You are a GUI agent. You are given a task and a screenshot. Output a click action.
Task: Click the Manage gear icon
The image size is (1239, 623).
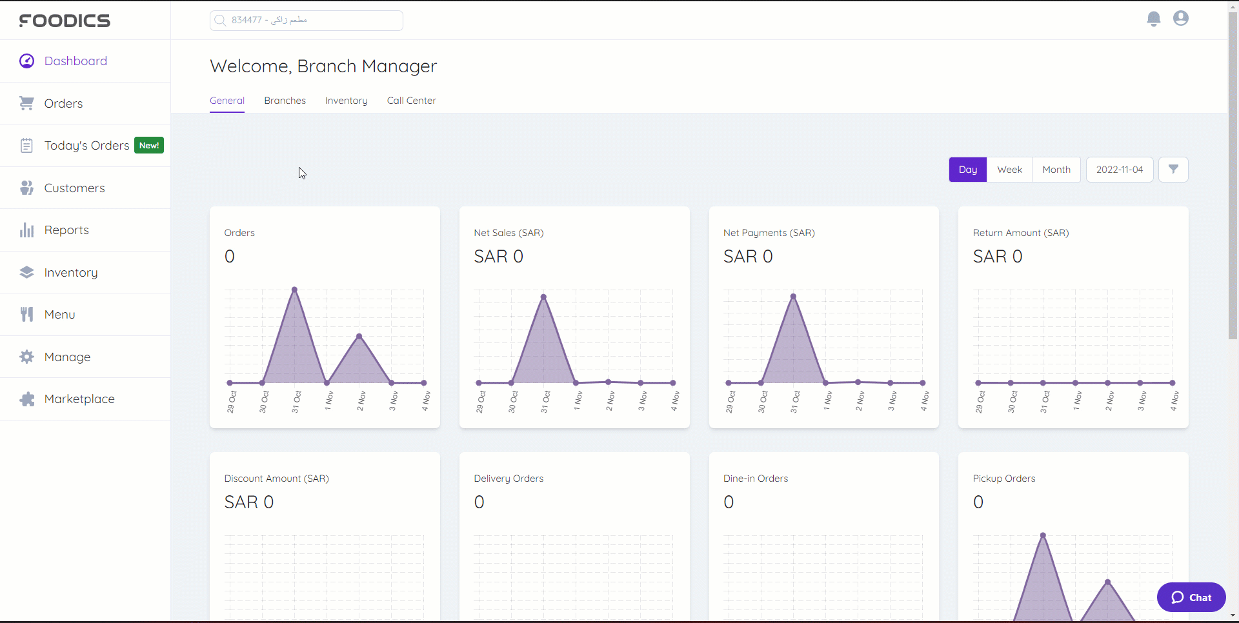click(x=26, y=357)
